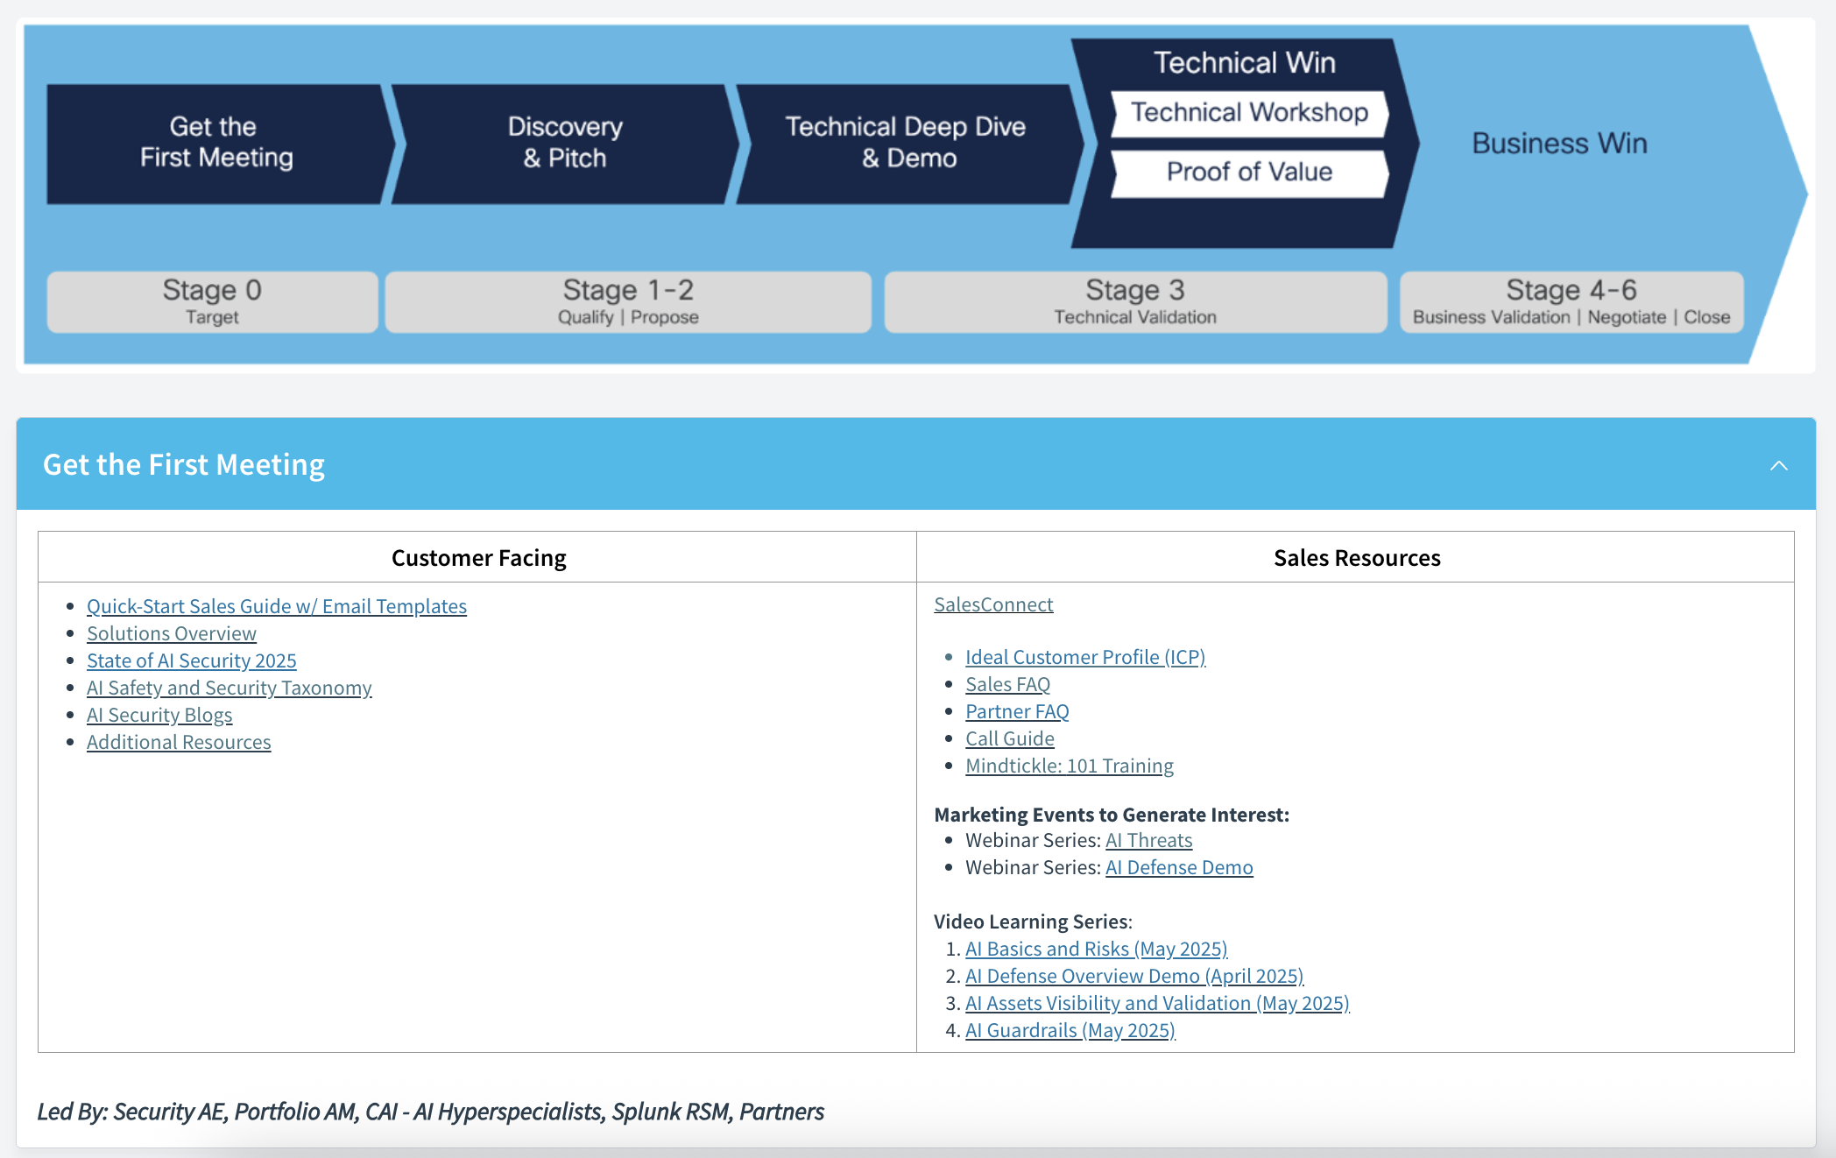
Task: Collapse the Get the First Meeting section
Action: click(1778, 465)
